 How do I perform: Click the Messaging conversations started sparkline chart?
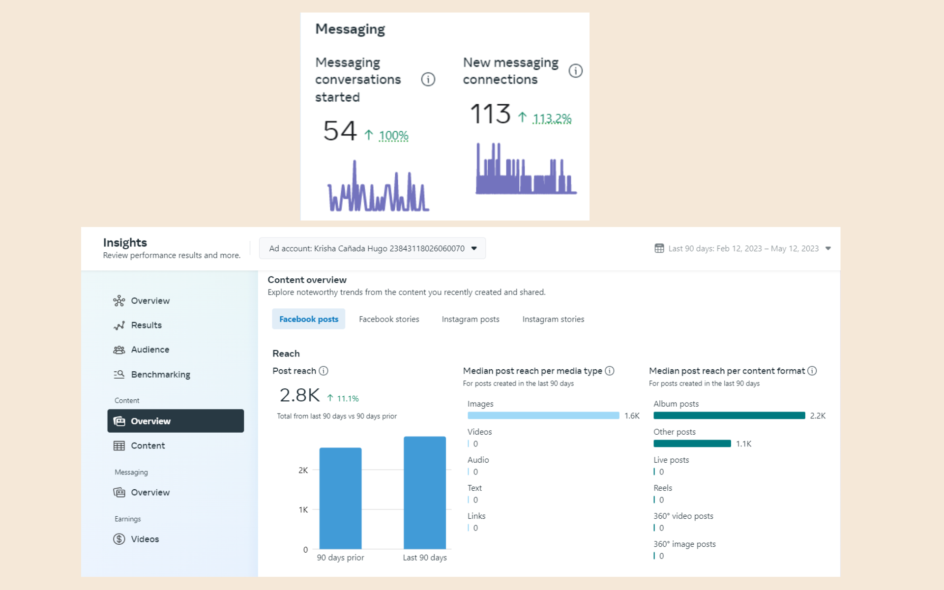[379, 187]
